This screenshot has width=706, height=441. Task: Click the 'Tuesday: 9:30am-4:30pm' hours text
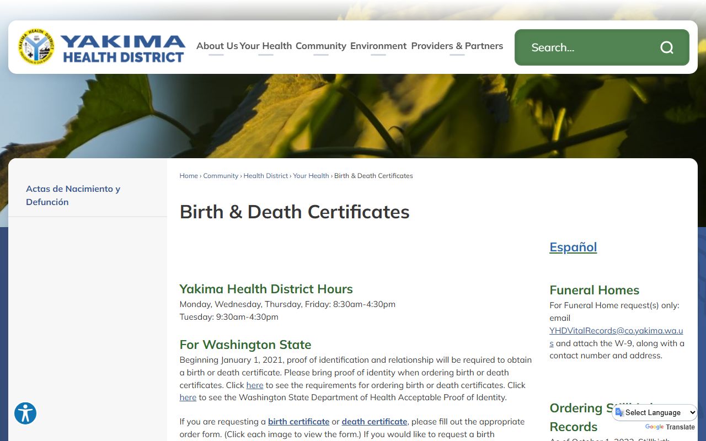point(229,317)
